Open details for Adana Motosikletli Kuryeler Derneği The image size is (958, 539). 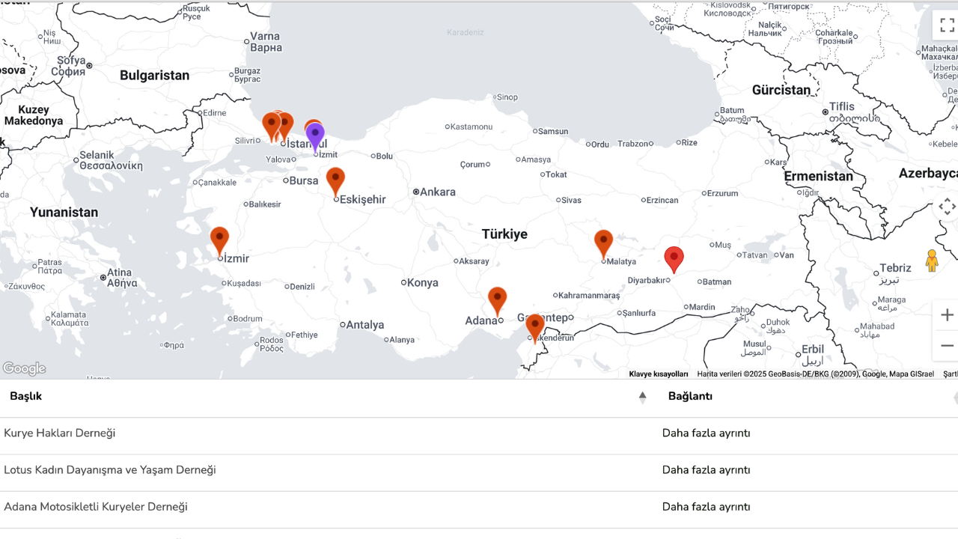point(706,507)
